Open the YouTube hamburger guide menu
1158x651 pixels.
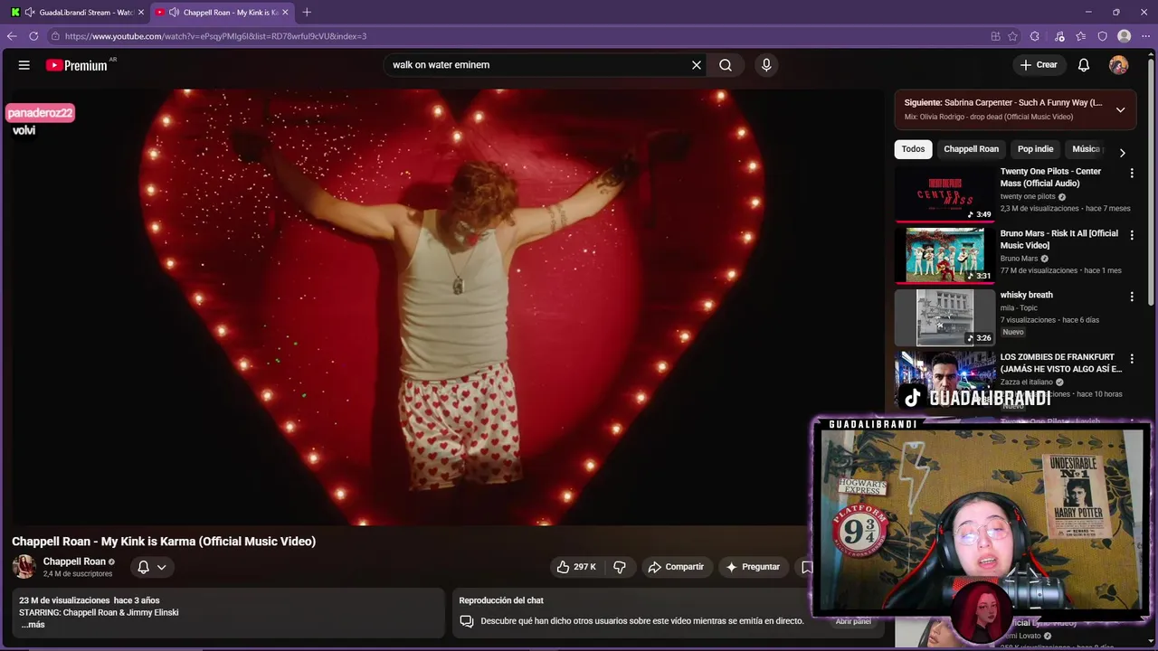[x=24, y=65]
